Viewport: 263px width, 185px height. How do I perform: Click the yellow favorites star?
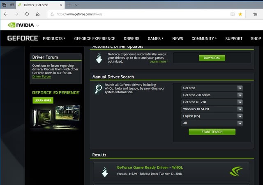pos(240,14)
